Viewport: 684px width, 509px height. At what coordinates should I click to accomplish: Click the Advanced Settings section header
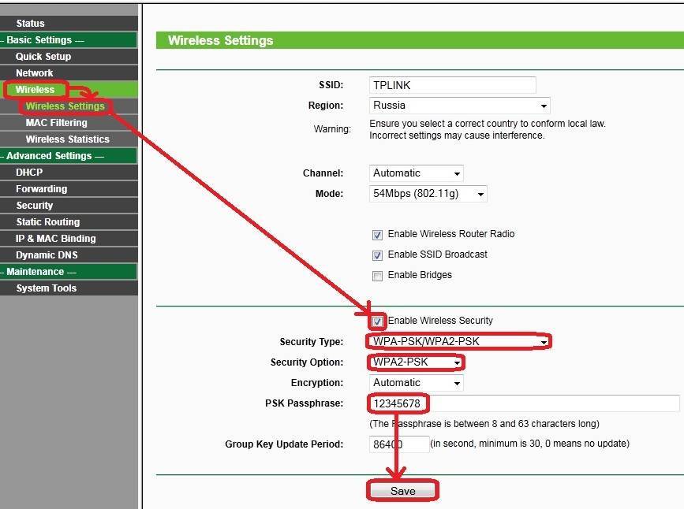pos(69,155)
